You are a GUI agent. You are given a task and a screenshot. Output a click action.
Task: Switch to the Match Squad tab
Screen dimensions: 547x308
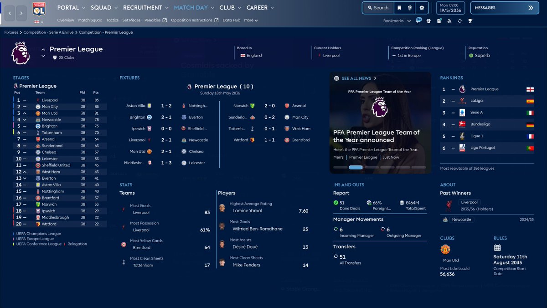[90, 21]
